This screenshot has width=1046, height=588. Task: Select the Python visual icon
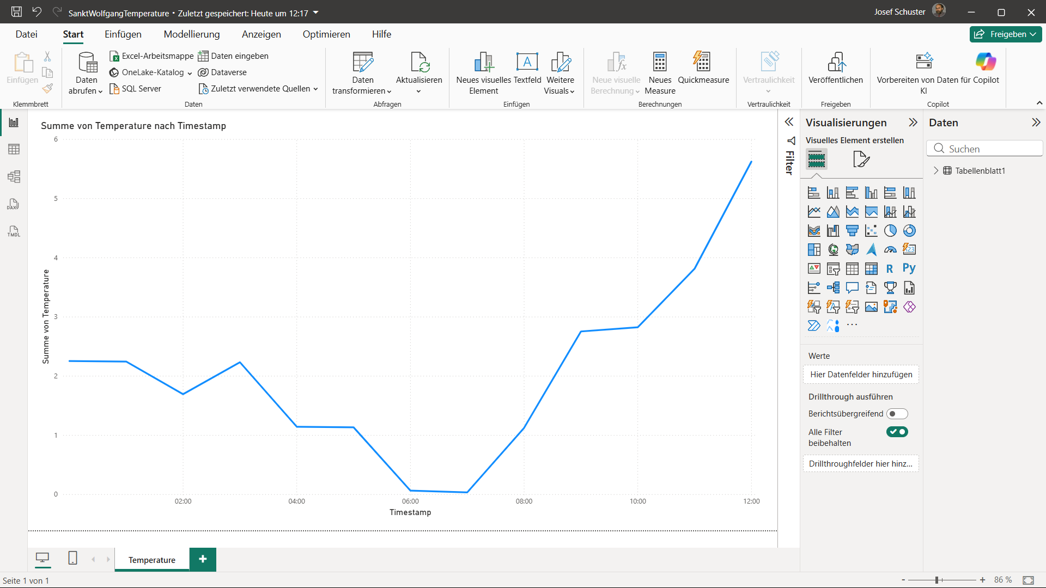point(909,268)
